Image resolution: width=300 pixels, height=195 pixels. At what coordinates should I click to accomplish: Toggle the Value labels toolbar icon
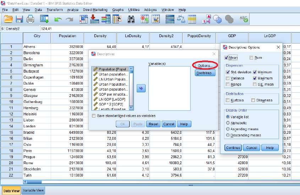[206, 19]
